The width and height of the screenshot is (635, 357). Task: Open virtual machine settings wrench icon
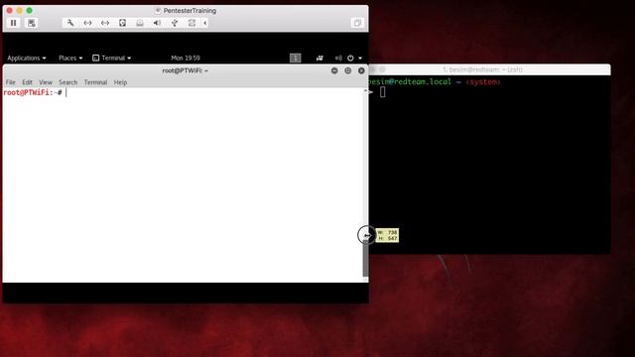point(70,23)
